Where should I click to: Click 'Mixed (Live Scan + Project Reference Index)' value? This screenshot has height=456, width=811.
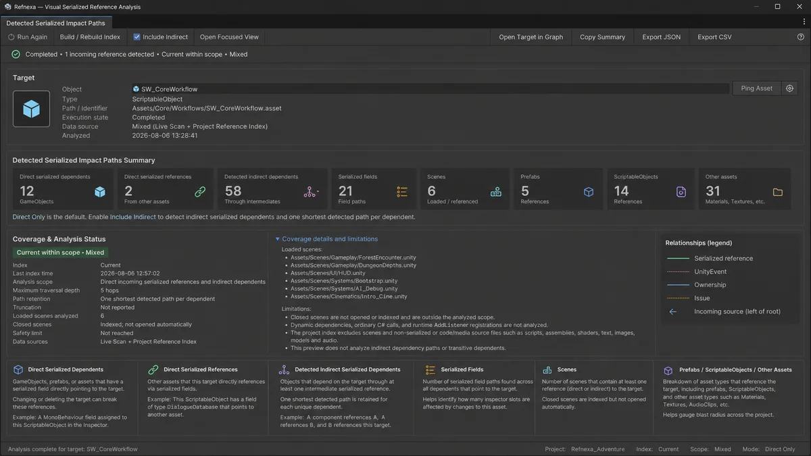[200, 126]
